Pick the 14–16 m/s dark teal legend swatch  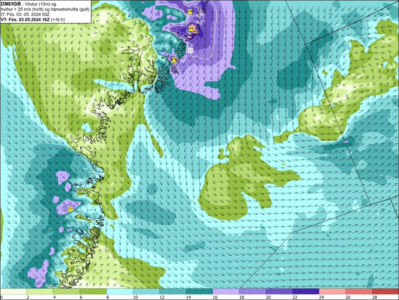pos(199,291)
